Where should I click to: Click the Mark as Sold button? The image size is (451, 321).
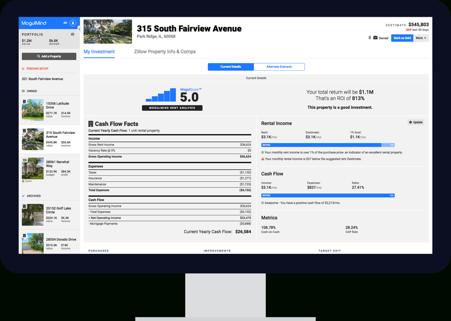coord(402,38)
